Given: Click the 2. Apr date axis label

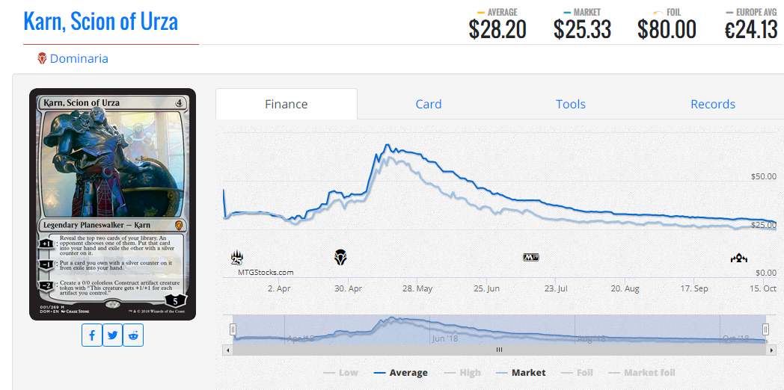Looking at the screenshot, I should 279,288.
